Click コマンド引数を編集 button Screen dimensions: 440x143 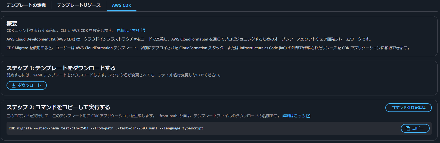coord(408,108)
